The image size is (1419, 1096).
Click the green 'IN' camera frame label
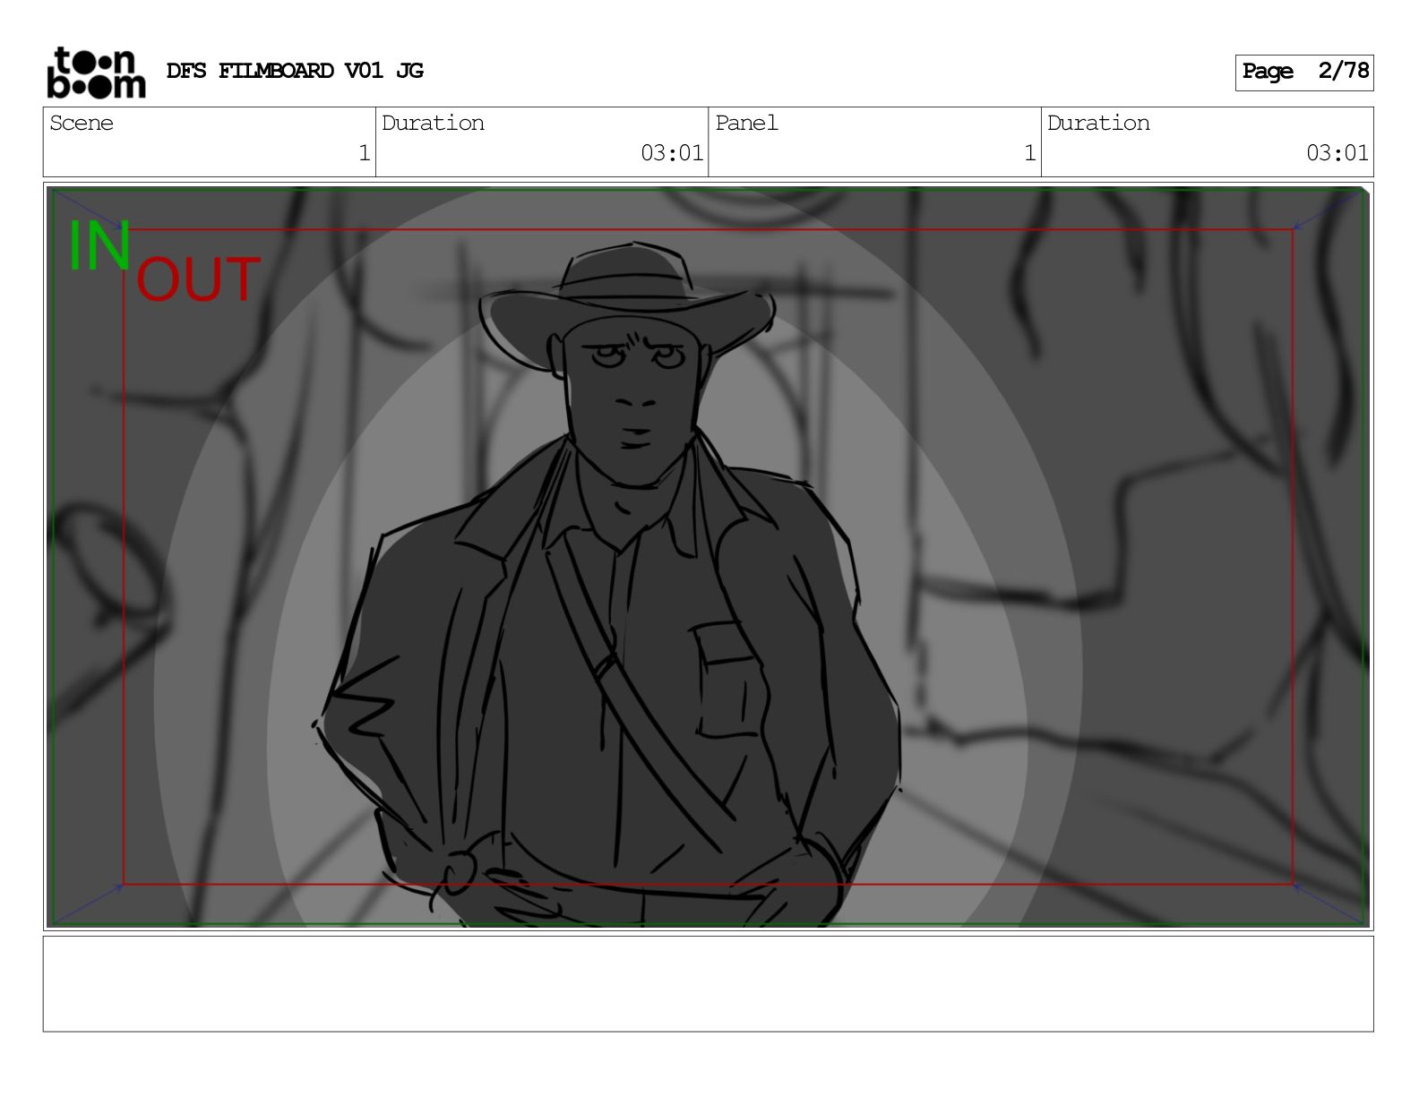(99, 245)
